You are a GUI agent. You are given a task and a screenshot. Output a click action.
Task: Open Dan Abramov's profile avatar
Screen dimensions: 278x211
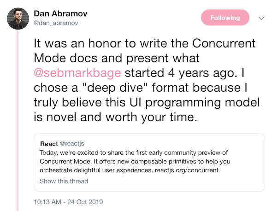click(x=18, y=18)
